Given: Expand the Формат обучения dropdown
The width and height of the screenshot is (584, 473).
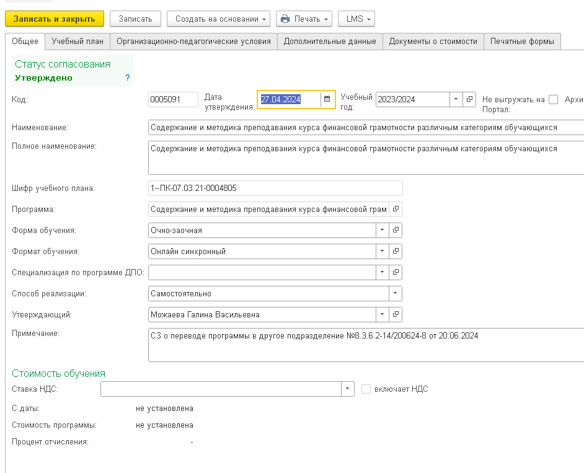Looking at the screenshot, I should tap(382, 251).
